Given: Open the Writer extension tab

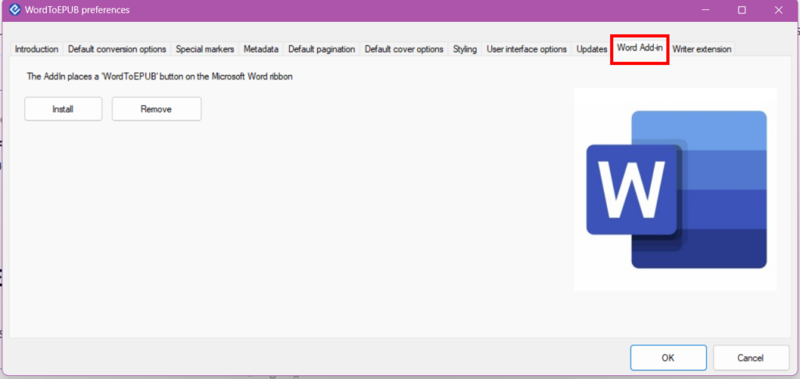Looking at the screenshot, I should point(702,49).
